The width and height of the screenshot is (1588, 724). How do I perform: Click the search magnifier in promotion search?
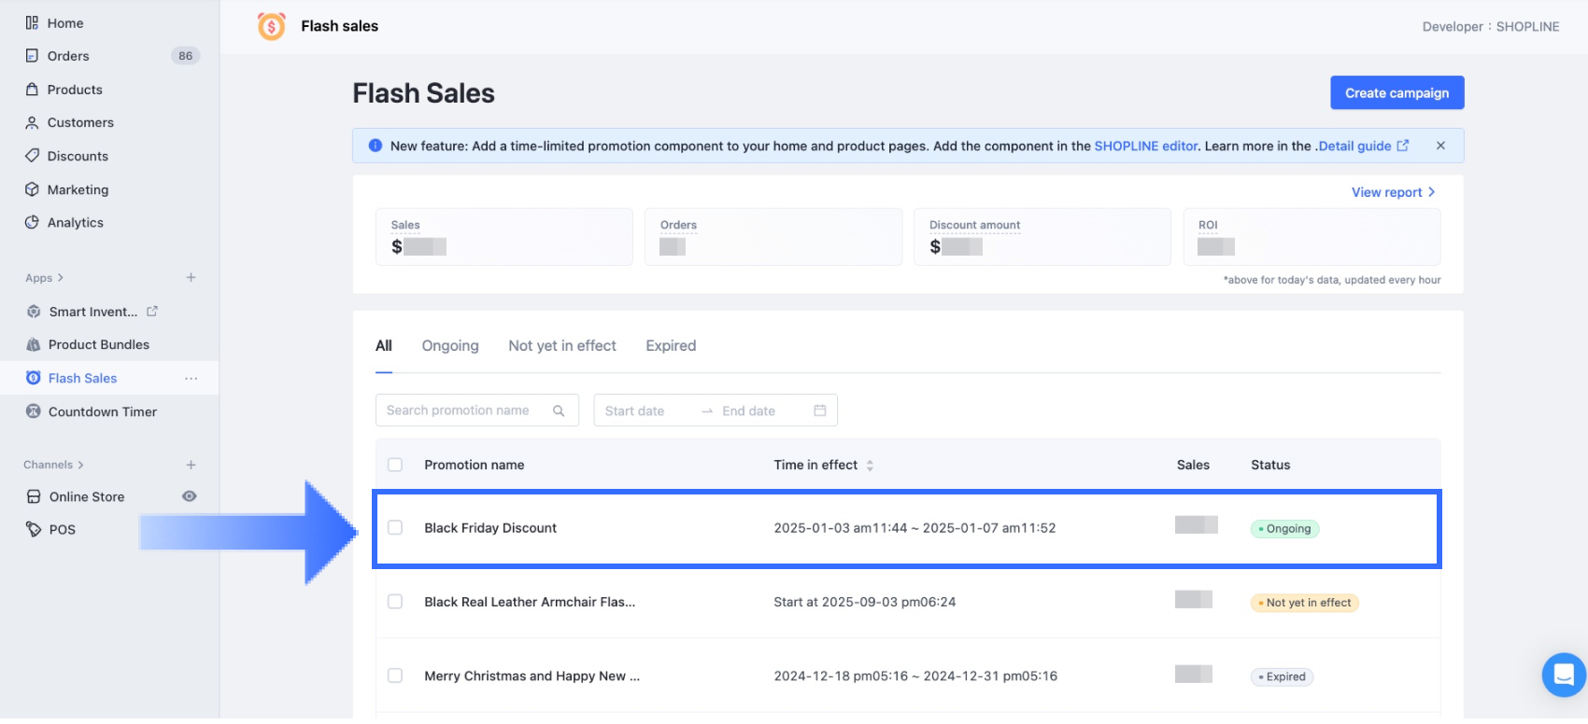[x=559, y=411]
